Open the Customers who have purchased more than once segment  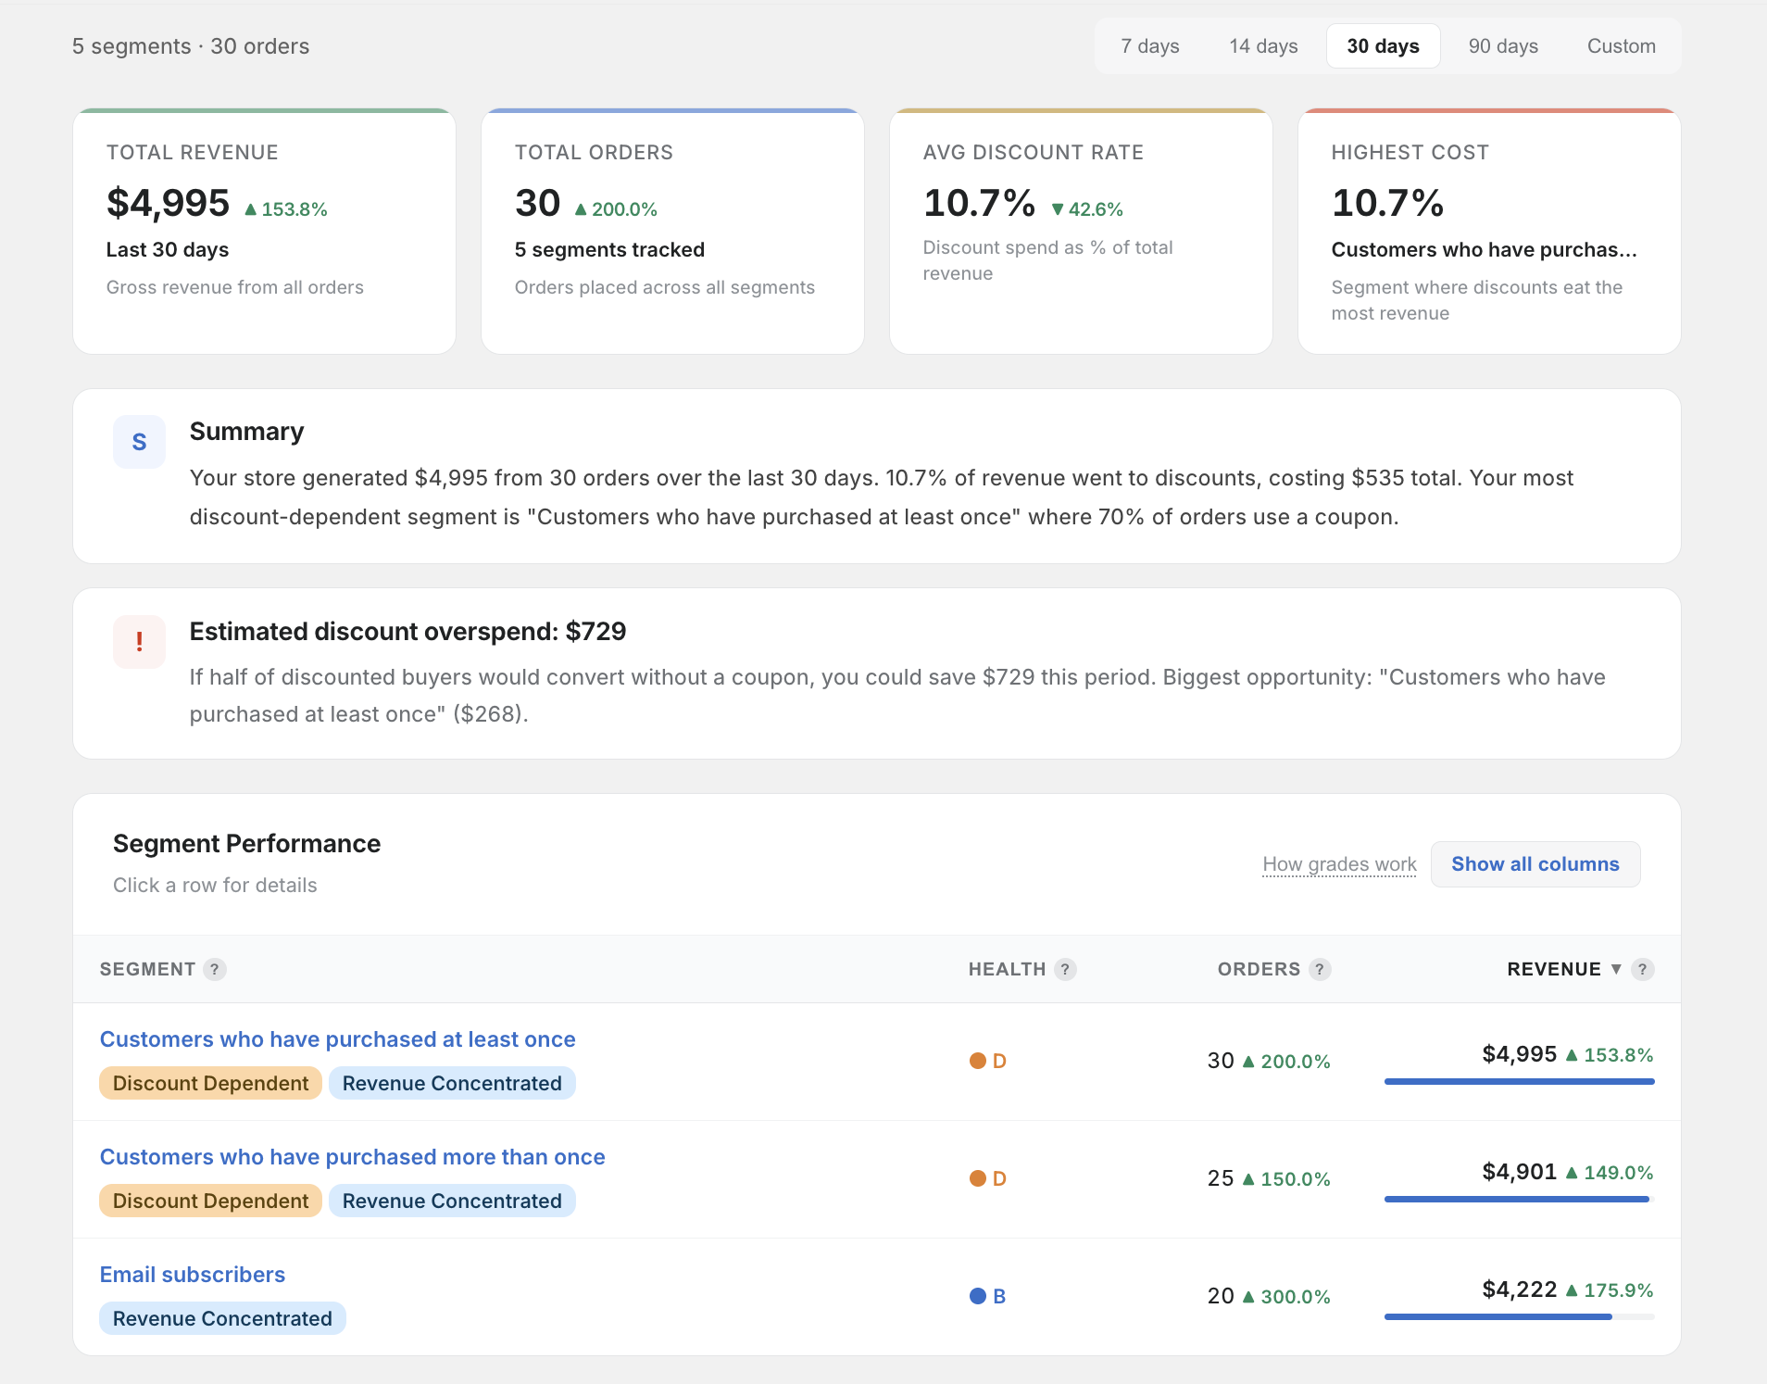pos(352,1156)
